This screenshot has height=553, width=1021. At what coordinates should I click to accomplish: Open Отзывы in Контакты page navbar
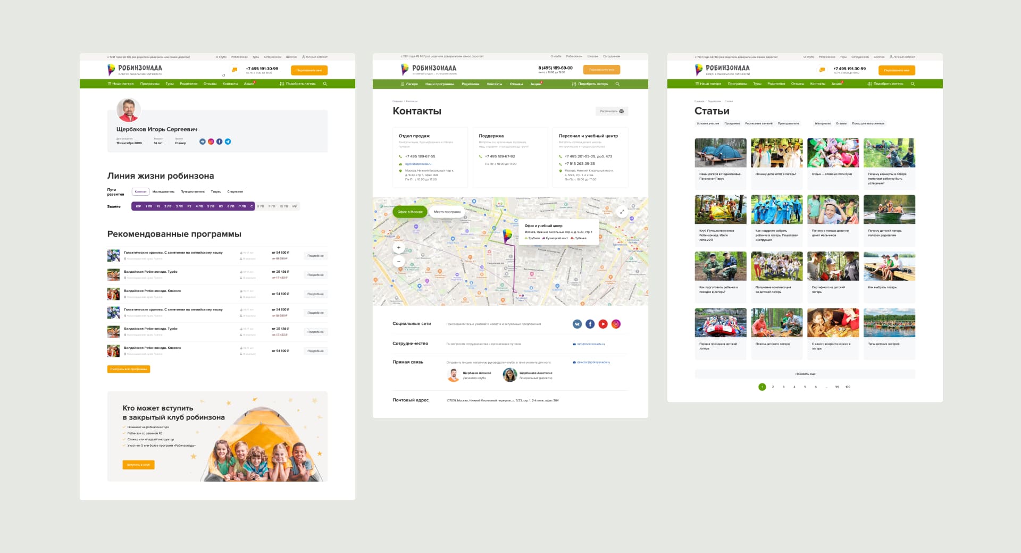pyautogui.click(x=516, y=84)
